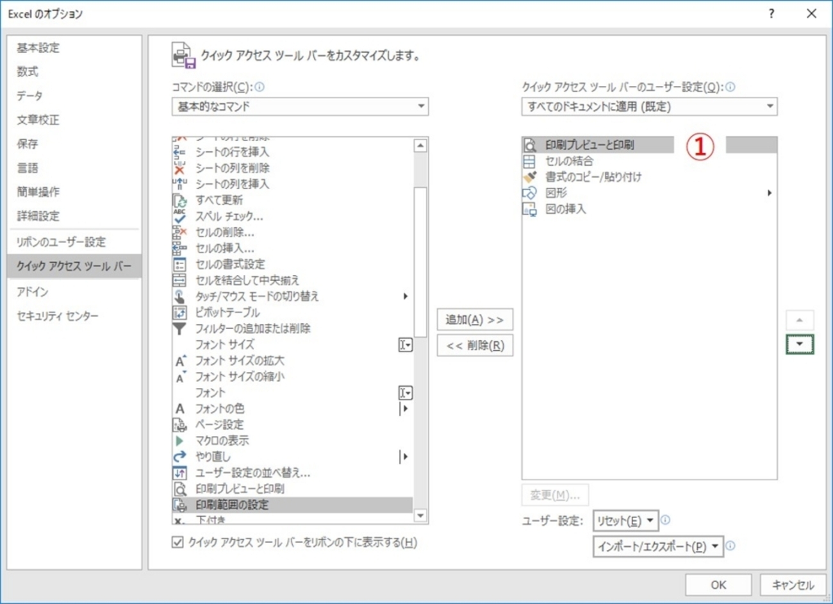The height and width of the screenshot is (604, 833).
Task: Select the フィルターの追加または削除 funnel icon
Action: (x=179, y=328)
